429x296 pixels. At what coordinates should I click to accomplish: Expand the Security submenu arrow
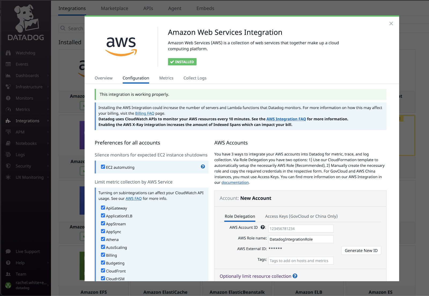click(48, 166)
